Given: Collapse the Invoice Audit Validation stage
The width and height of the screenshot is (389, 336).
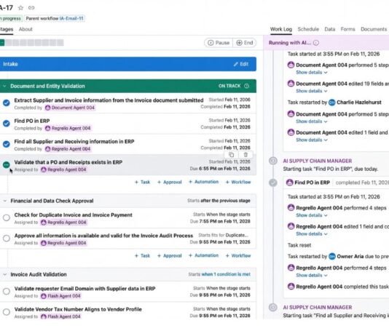Looking at the screenshot, I should [4, 275].
